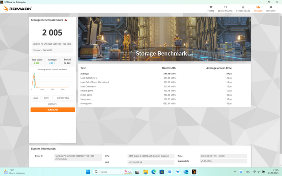Click the score distribution chart
This screenshot has width=282, height=176.
coord(52,81)
